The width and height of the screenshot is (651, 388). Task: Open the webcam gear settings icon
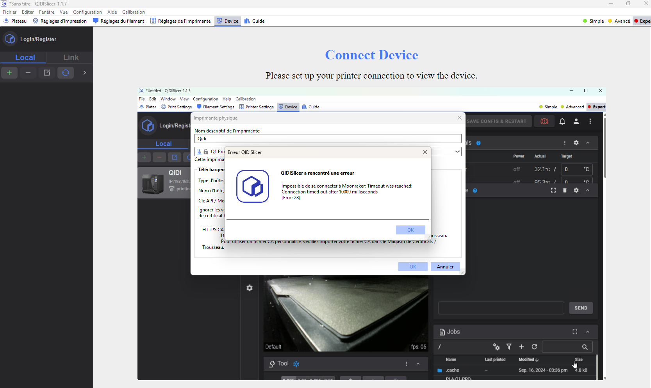coord(250,288)
